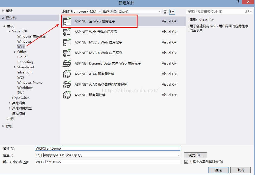Click the 搜索已安装模板 search box

[215, 12]
